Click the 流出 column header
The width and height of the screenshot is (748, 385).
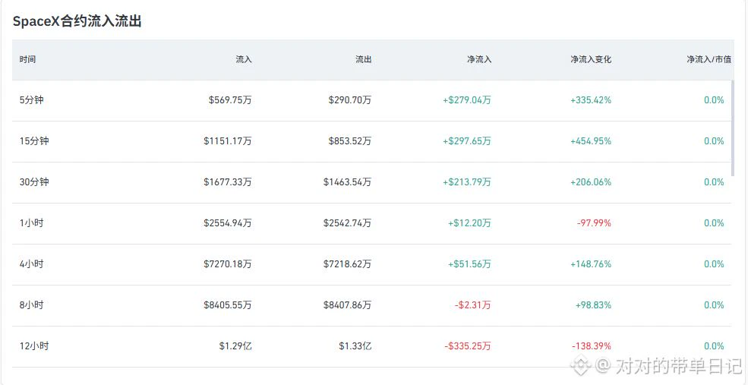(363, 60)
